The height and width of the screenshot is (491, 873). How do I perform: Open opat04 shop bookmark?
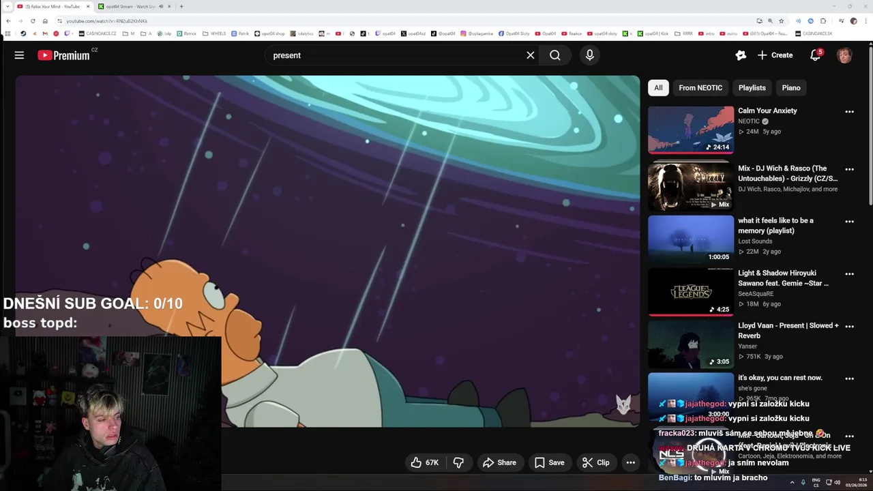(269, 33)
